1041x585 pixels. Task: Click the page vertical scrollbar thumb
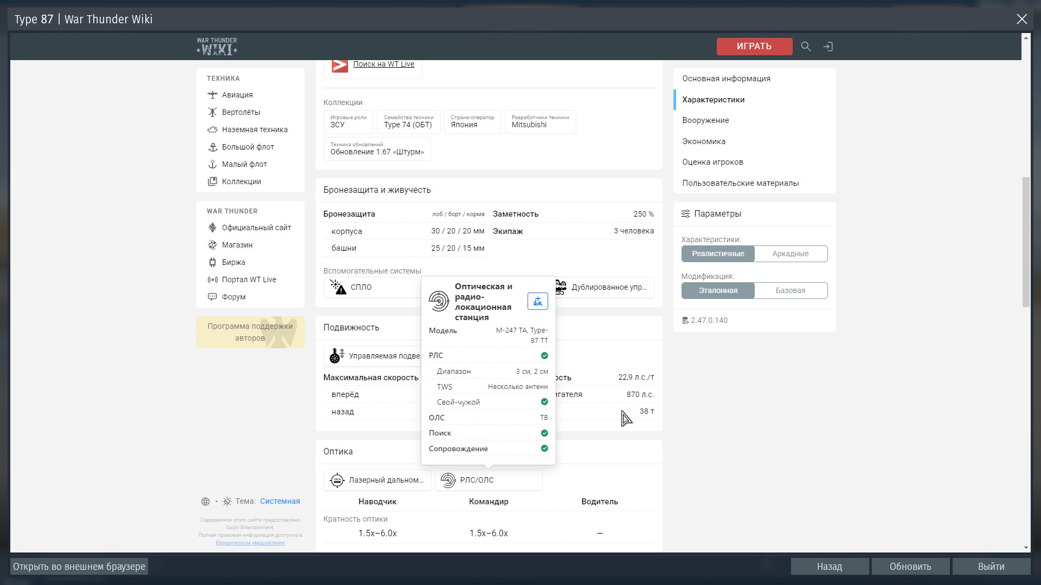coord(1025,242)
